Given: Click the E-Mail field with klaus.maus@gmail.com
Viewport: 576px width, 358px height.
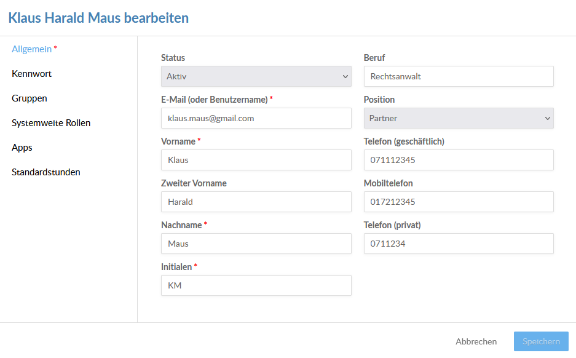Looking at the screenshot, I should coord(256,118).
